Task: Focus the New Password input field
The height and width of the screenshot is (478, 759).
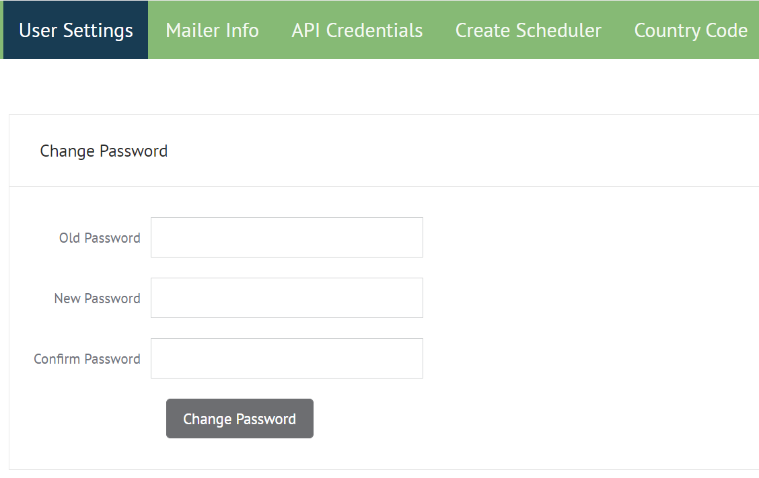Action: [x=287, y=298]
